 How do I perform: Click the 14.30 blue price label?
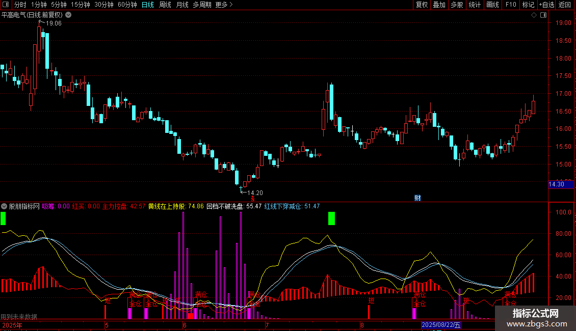(556, 184)
